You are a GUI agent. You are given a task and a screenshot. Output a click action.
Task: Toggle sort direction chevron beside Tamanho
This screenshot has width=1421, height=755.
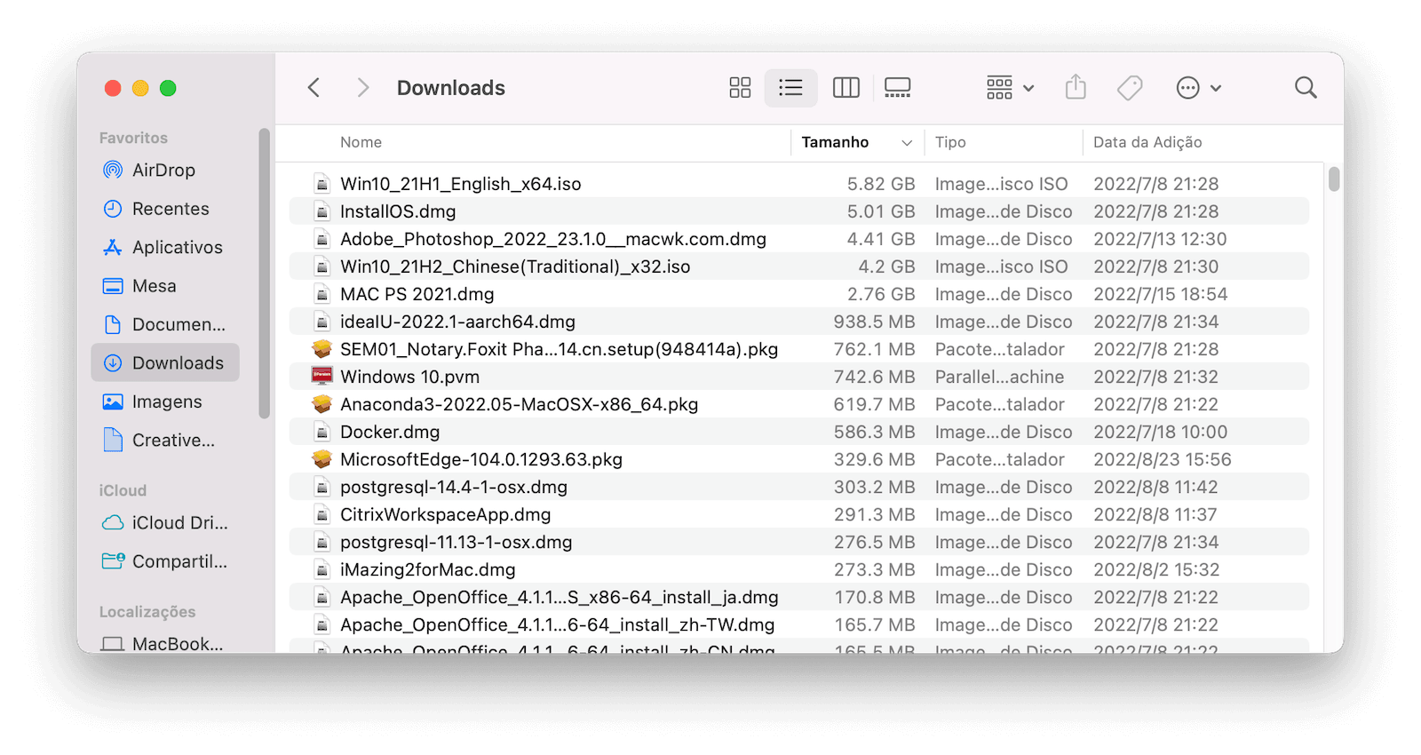point(907,143)
